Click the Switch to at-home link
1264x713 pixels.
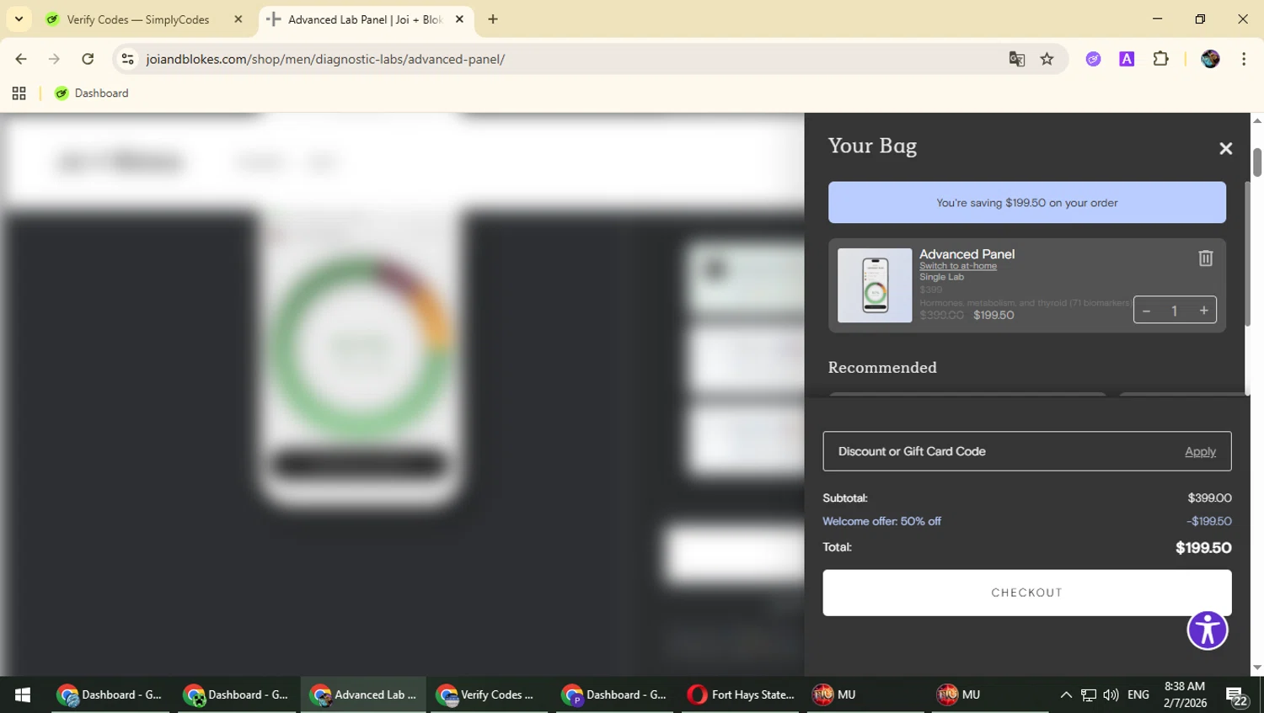click(957, 266)
